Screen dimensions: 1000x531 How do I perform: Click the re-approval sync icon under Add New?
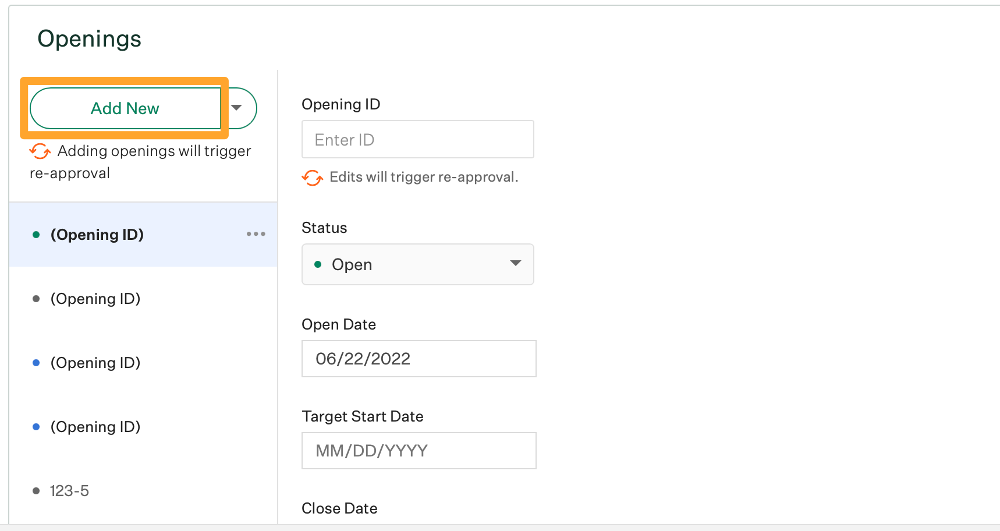40,151
